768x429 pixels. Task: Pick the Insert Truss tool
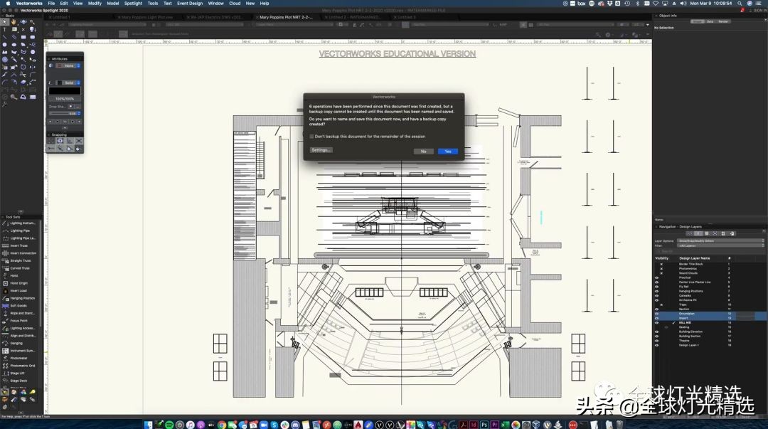click(x=19, y=245)
